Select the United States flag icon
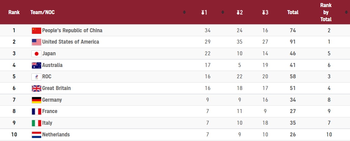Image resolution: width=350 pixels, height=141 pixels. [x=36, y=42]
